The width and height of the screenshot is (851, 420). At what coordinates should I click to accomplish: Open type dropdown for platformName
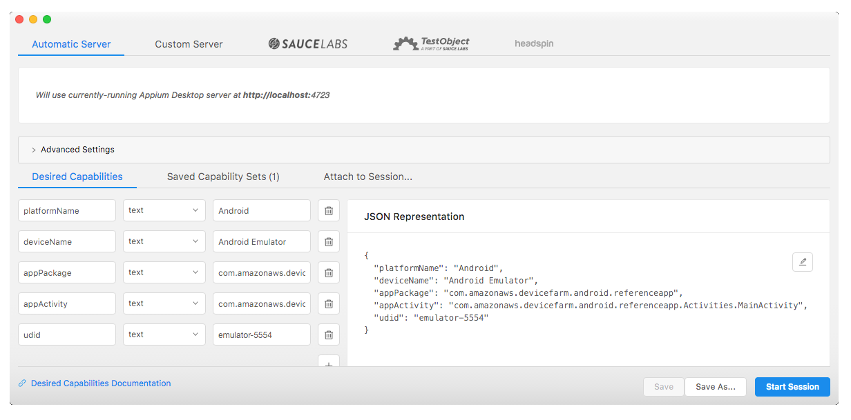(x=164, y=211)
